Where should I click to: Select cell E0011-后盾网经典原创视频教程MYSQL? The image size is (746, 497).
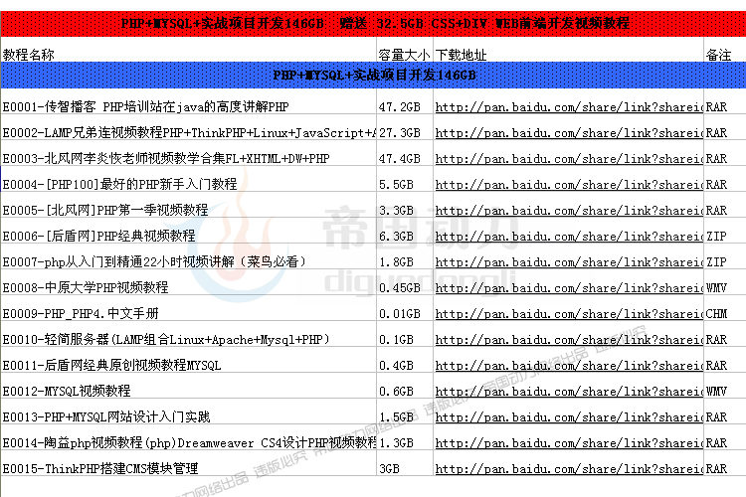(188, 360)
